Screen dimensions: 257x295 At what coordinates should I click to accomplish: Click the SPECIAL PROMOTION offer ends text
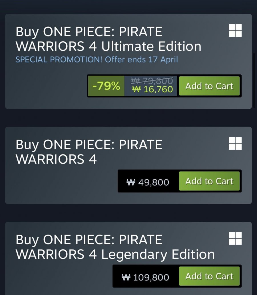tap(97, 60)
